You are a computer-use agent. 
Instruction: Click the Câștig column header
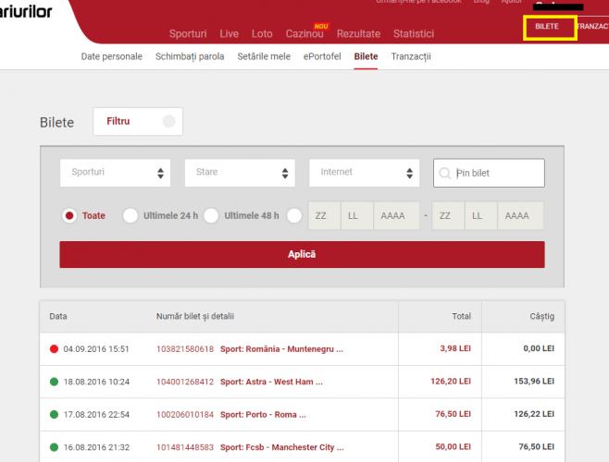point(541,317)
